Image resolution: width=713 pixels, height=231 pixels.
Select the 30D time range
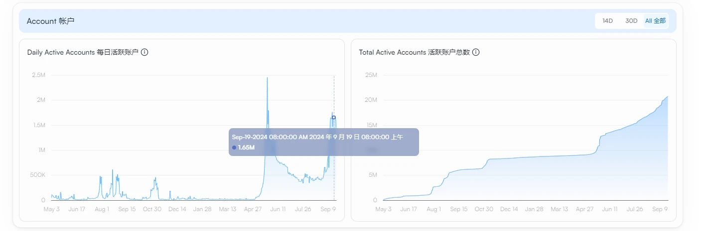[631, 21]
